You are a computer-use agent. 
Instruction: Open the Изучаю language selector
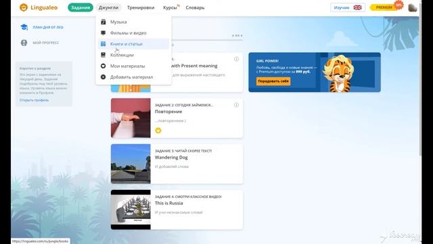point(348,7)
